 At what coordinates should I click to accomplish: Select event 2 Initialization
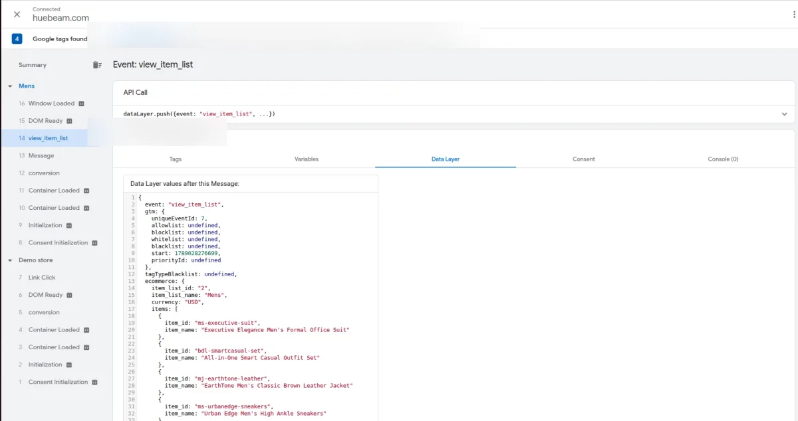[45, 365]
